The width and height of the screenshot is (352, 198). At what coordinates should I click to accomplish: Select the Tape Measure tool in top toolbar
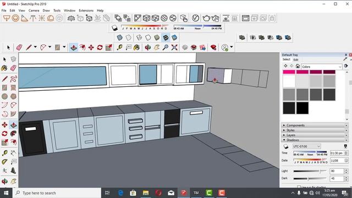119,47
